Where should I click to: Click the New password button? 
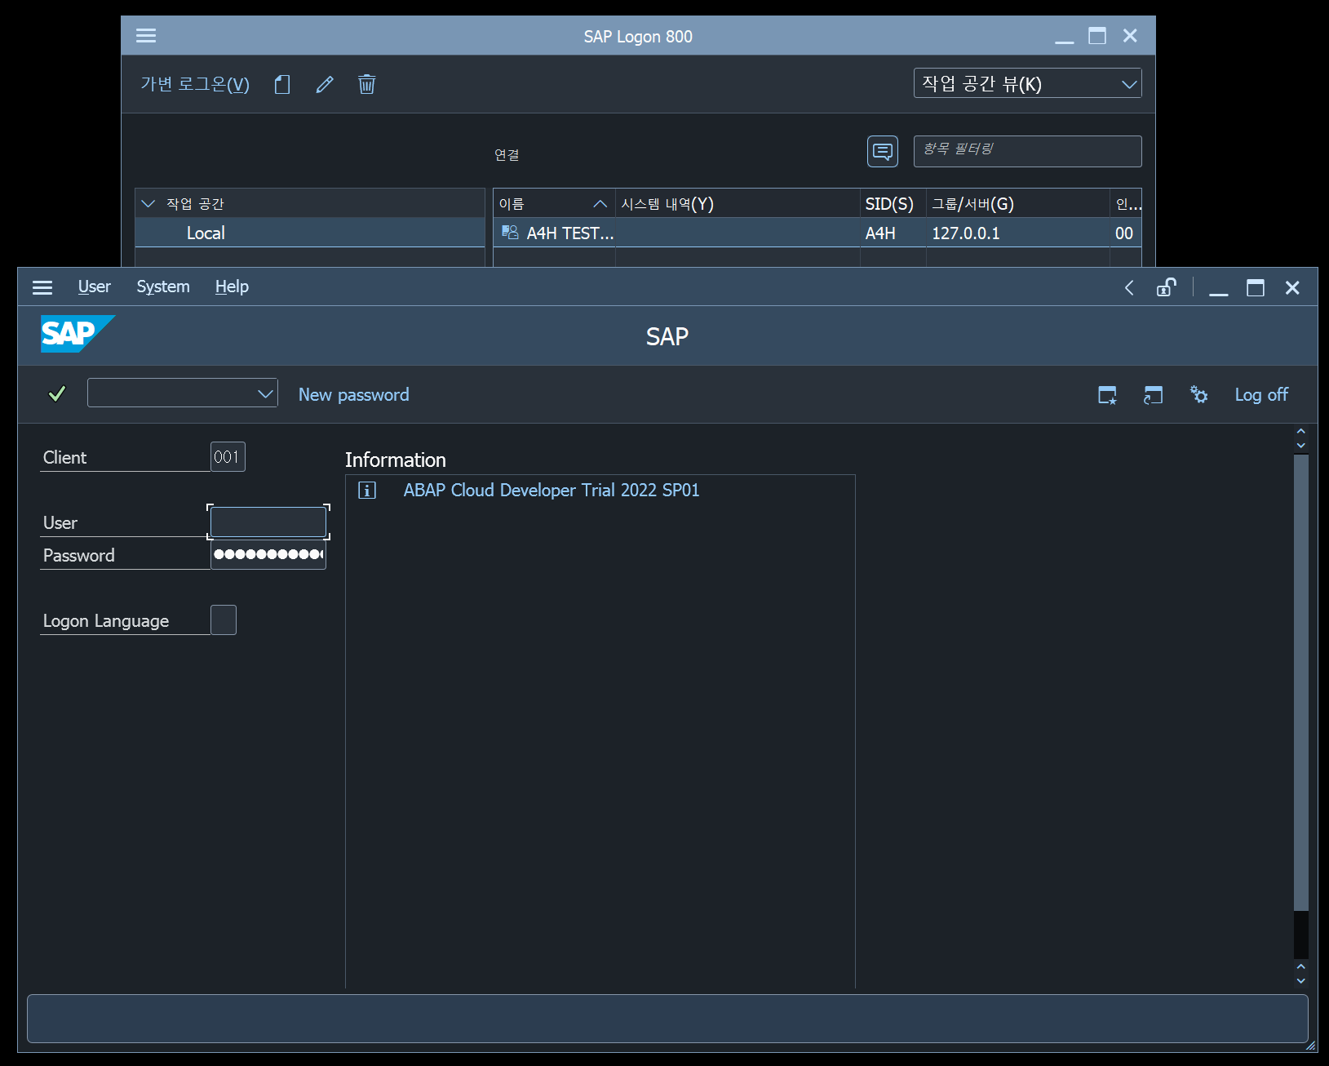pyautogui.click(x=354, y=394)
